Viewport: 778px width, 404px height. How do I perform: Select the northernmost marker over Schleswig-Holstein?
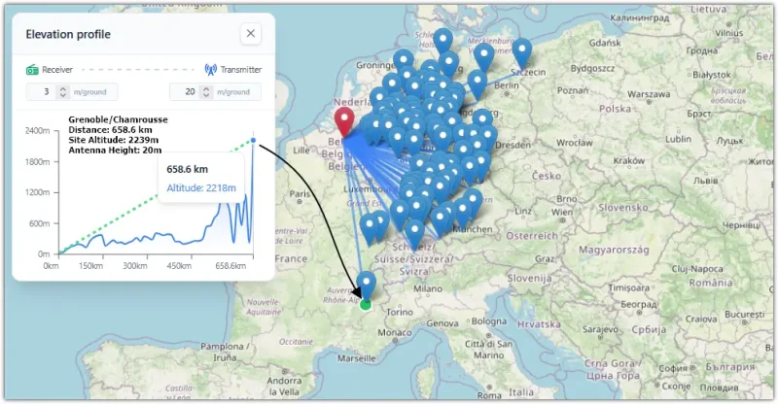pos(442,42)
